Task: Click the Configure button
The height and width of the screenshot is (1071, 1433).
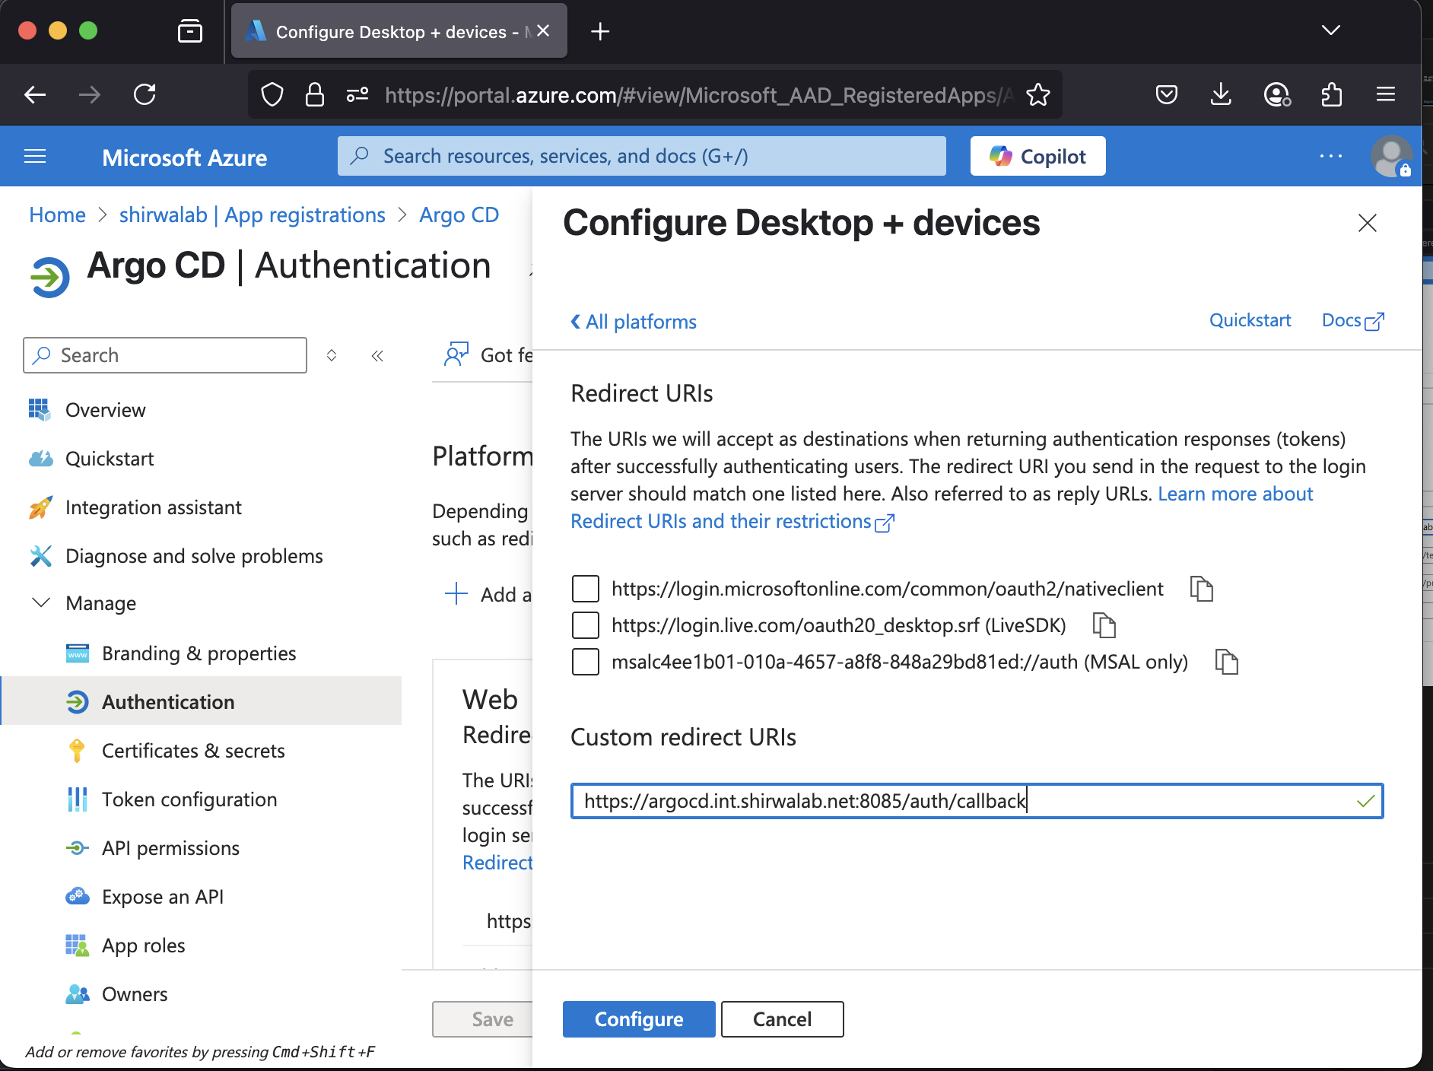Action: (x=639, y=1019)
